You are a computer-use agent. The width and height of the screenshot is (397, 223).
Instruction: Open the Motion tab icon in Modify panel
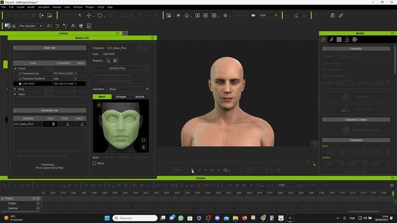click(x=331, y=40)
